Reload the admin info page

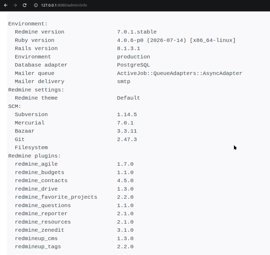pyautogui.click(x=25, y=5)
